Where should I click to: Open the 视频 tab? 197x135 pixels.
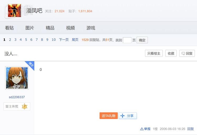tap(70, 28)
